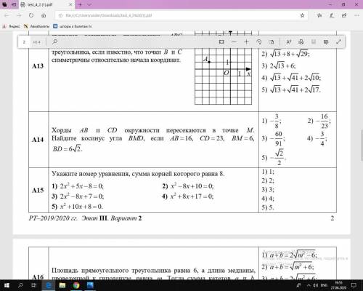Viewport: 363px width, 291px height.
Task: Zoom out with the minus icon
Action: point(234,42)
